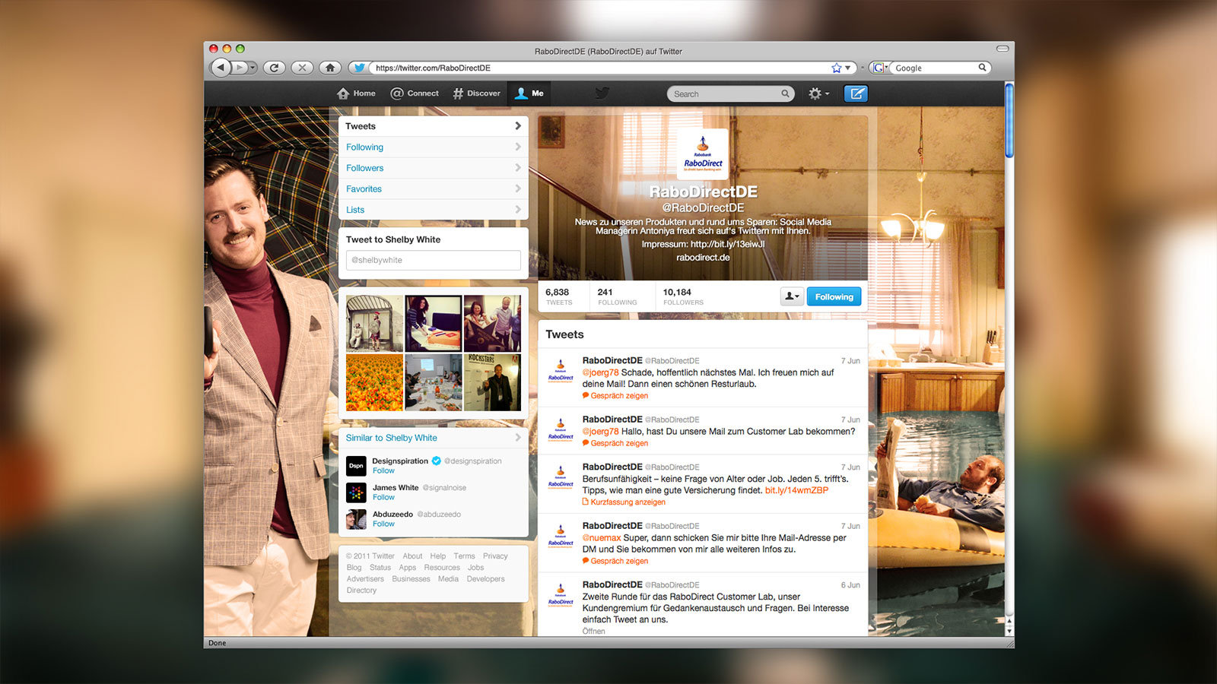Click the search magnifier in Twitter search

click(x=785, y=93)
